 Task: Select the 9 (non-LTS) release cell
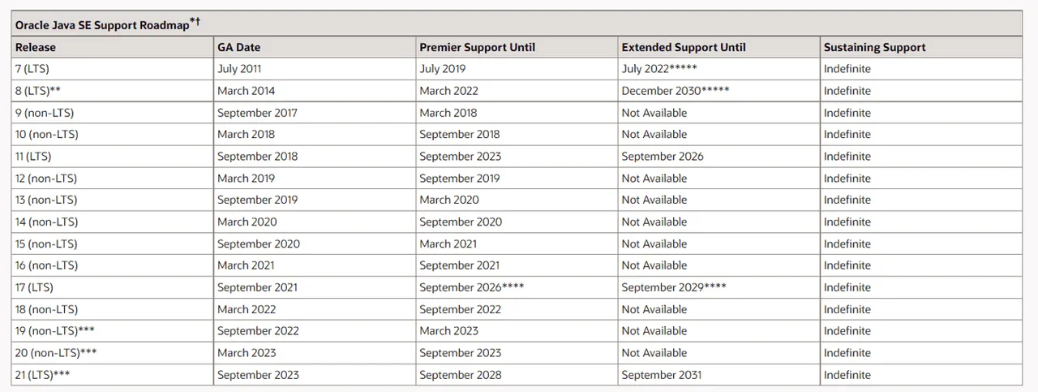pyautogui.click(x=45, y=113)
